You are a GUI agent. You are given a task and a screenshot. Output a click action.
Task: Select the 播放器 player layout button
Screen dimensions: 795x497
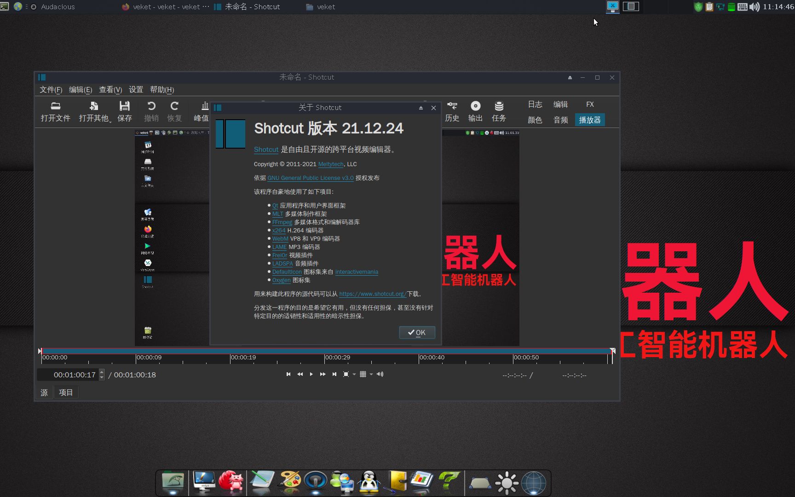[x=590, y=120]
